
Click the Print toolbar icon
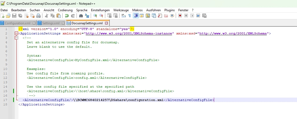39,16
